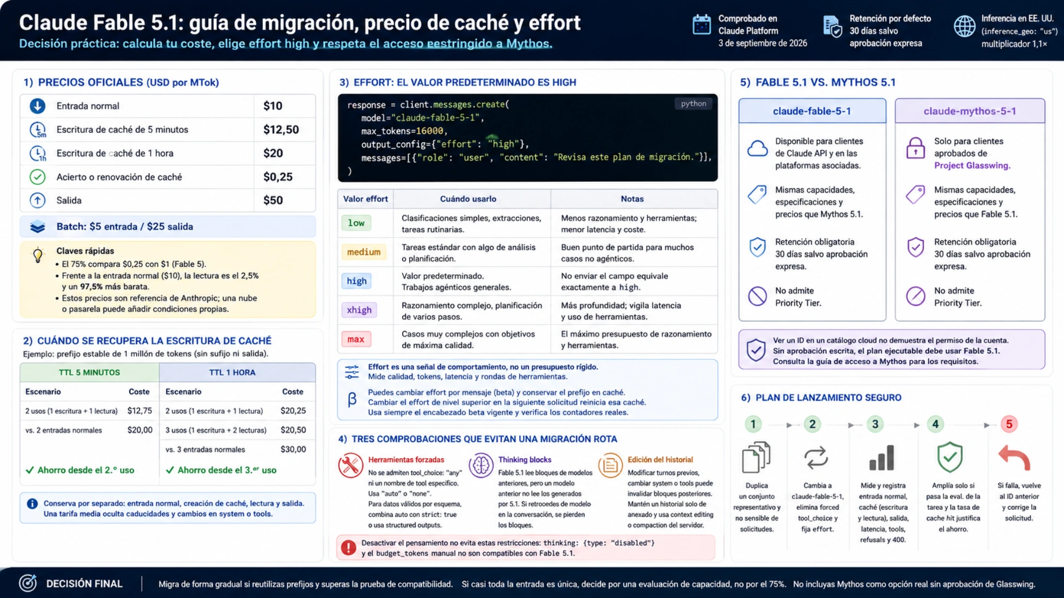Click the 1h clock icon for caché de 1 hora
Screen dimensions: 1064x598
[x=38, y=154]
